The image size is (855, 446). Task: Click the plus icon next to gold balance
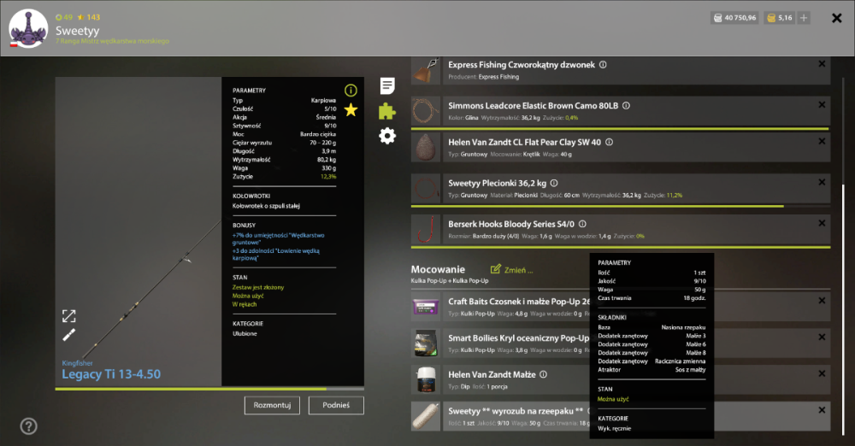coord(803,18)
